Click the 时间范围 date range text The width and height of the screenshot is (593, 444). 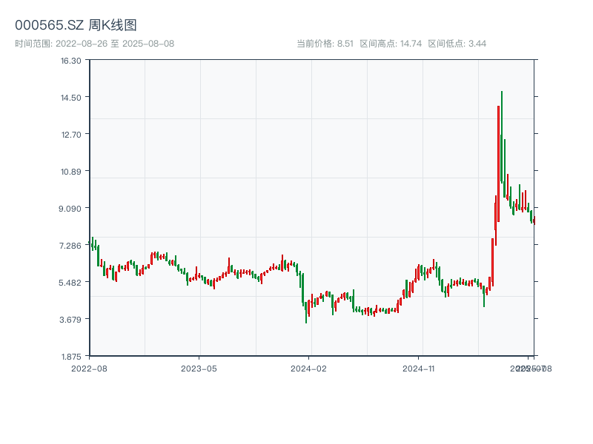point(94,44)
